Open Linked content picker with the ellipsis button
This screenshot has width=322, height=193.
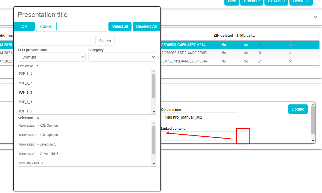(x=244, y=136)
